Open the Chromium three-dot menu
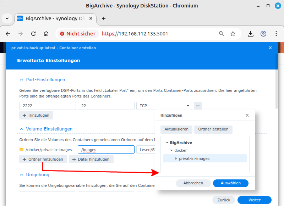This screenshot has width=284, height=206. [276, 34]
